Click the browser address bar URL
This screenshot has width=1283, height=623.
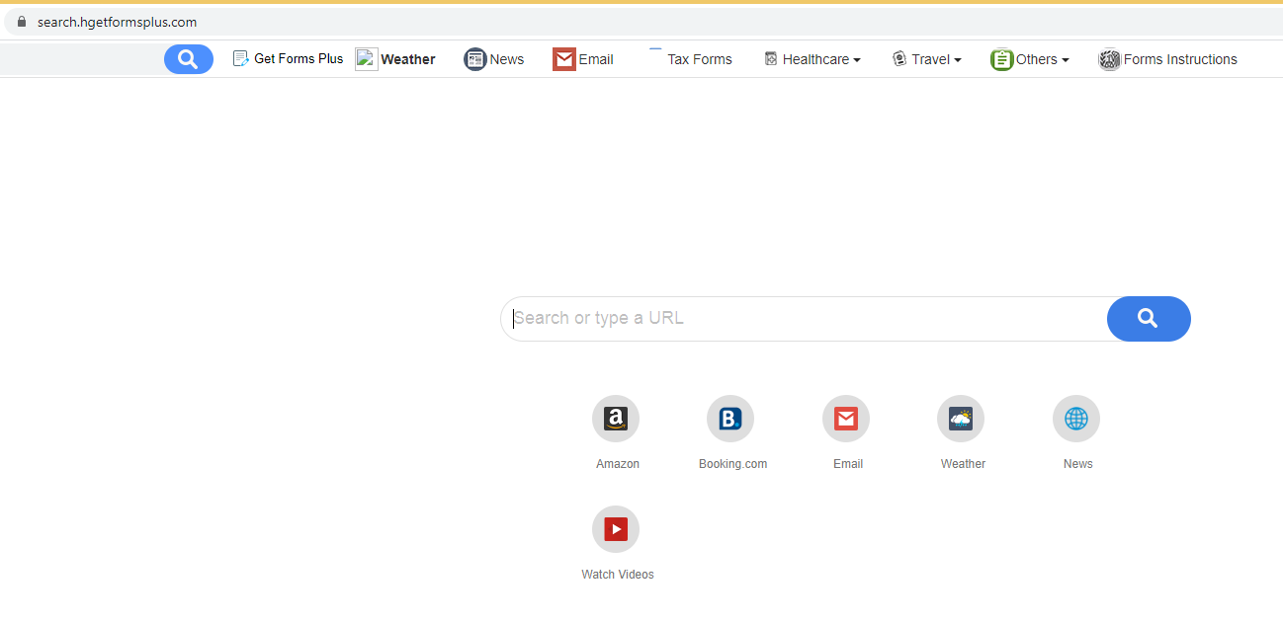[117, 22]
